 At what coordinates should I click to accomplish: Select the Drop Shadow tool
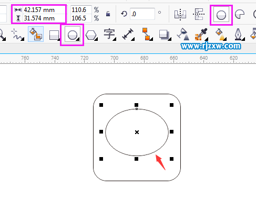[165, 35]
